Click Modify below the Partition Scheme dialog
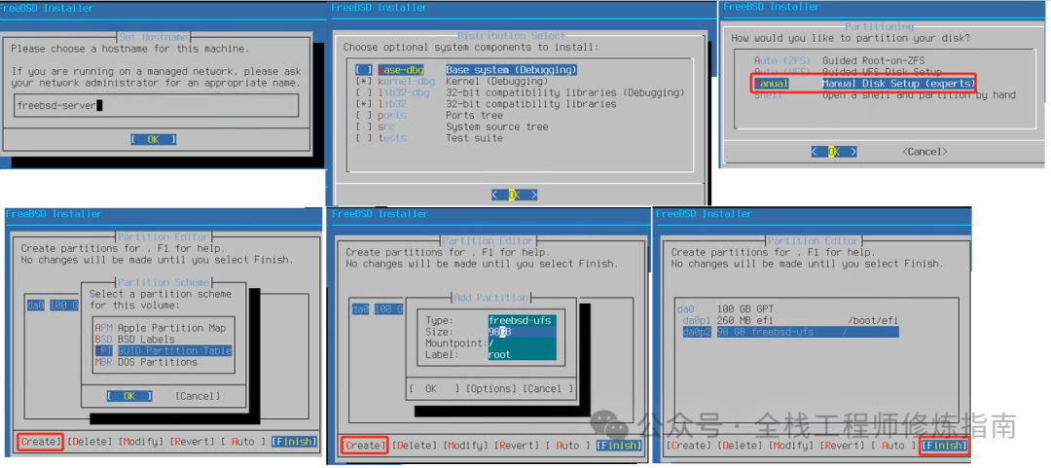 tap(141, 442)
